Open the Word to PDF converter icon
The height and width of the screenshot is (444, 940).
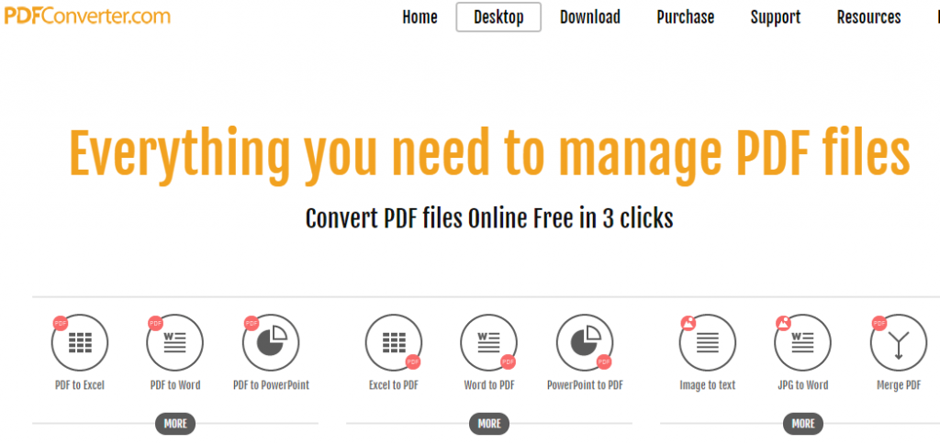click(489, 343)
